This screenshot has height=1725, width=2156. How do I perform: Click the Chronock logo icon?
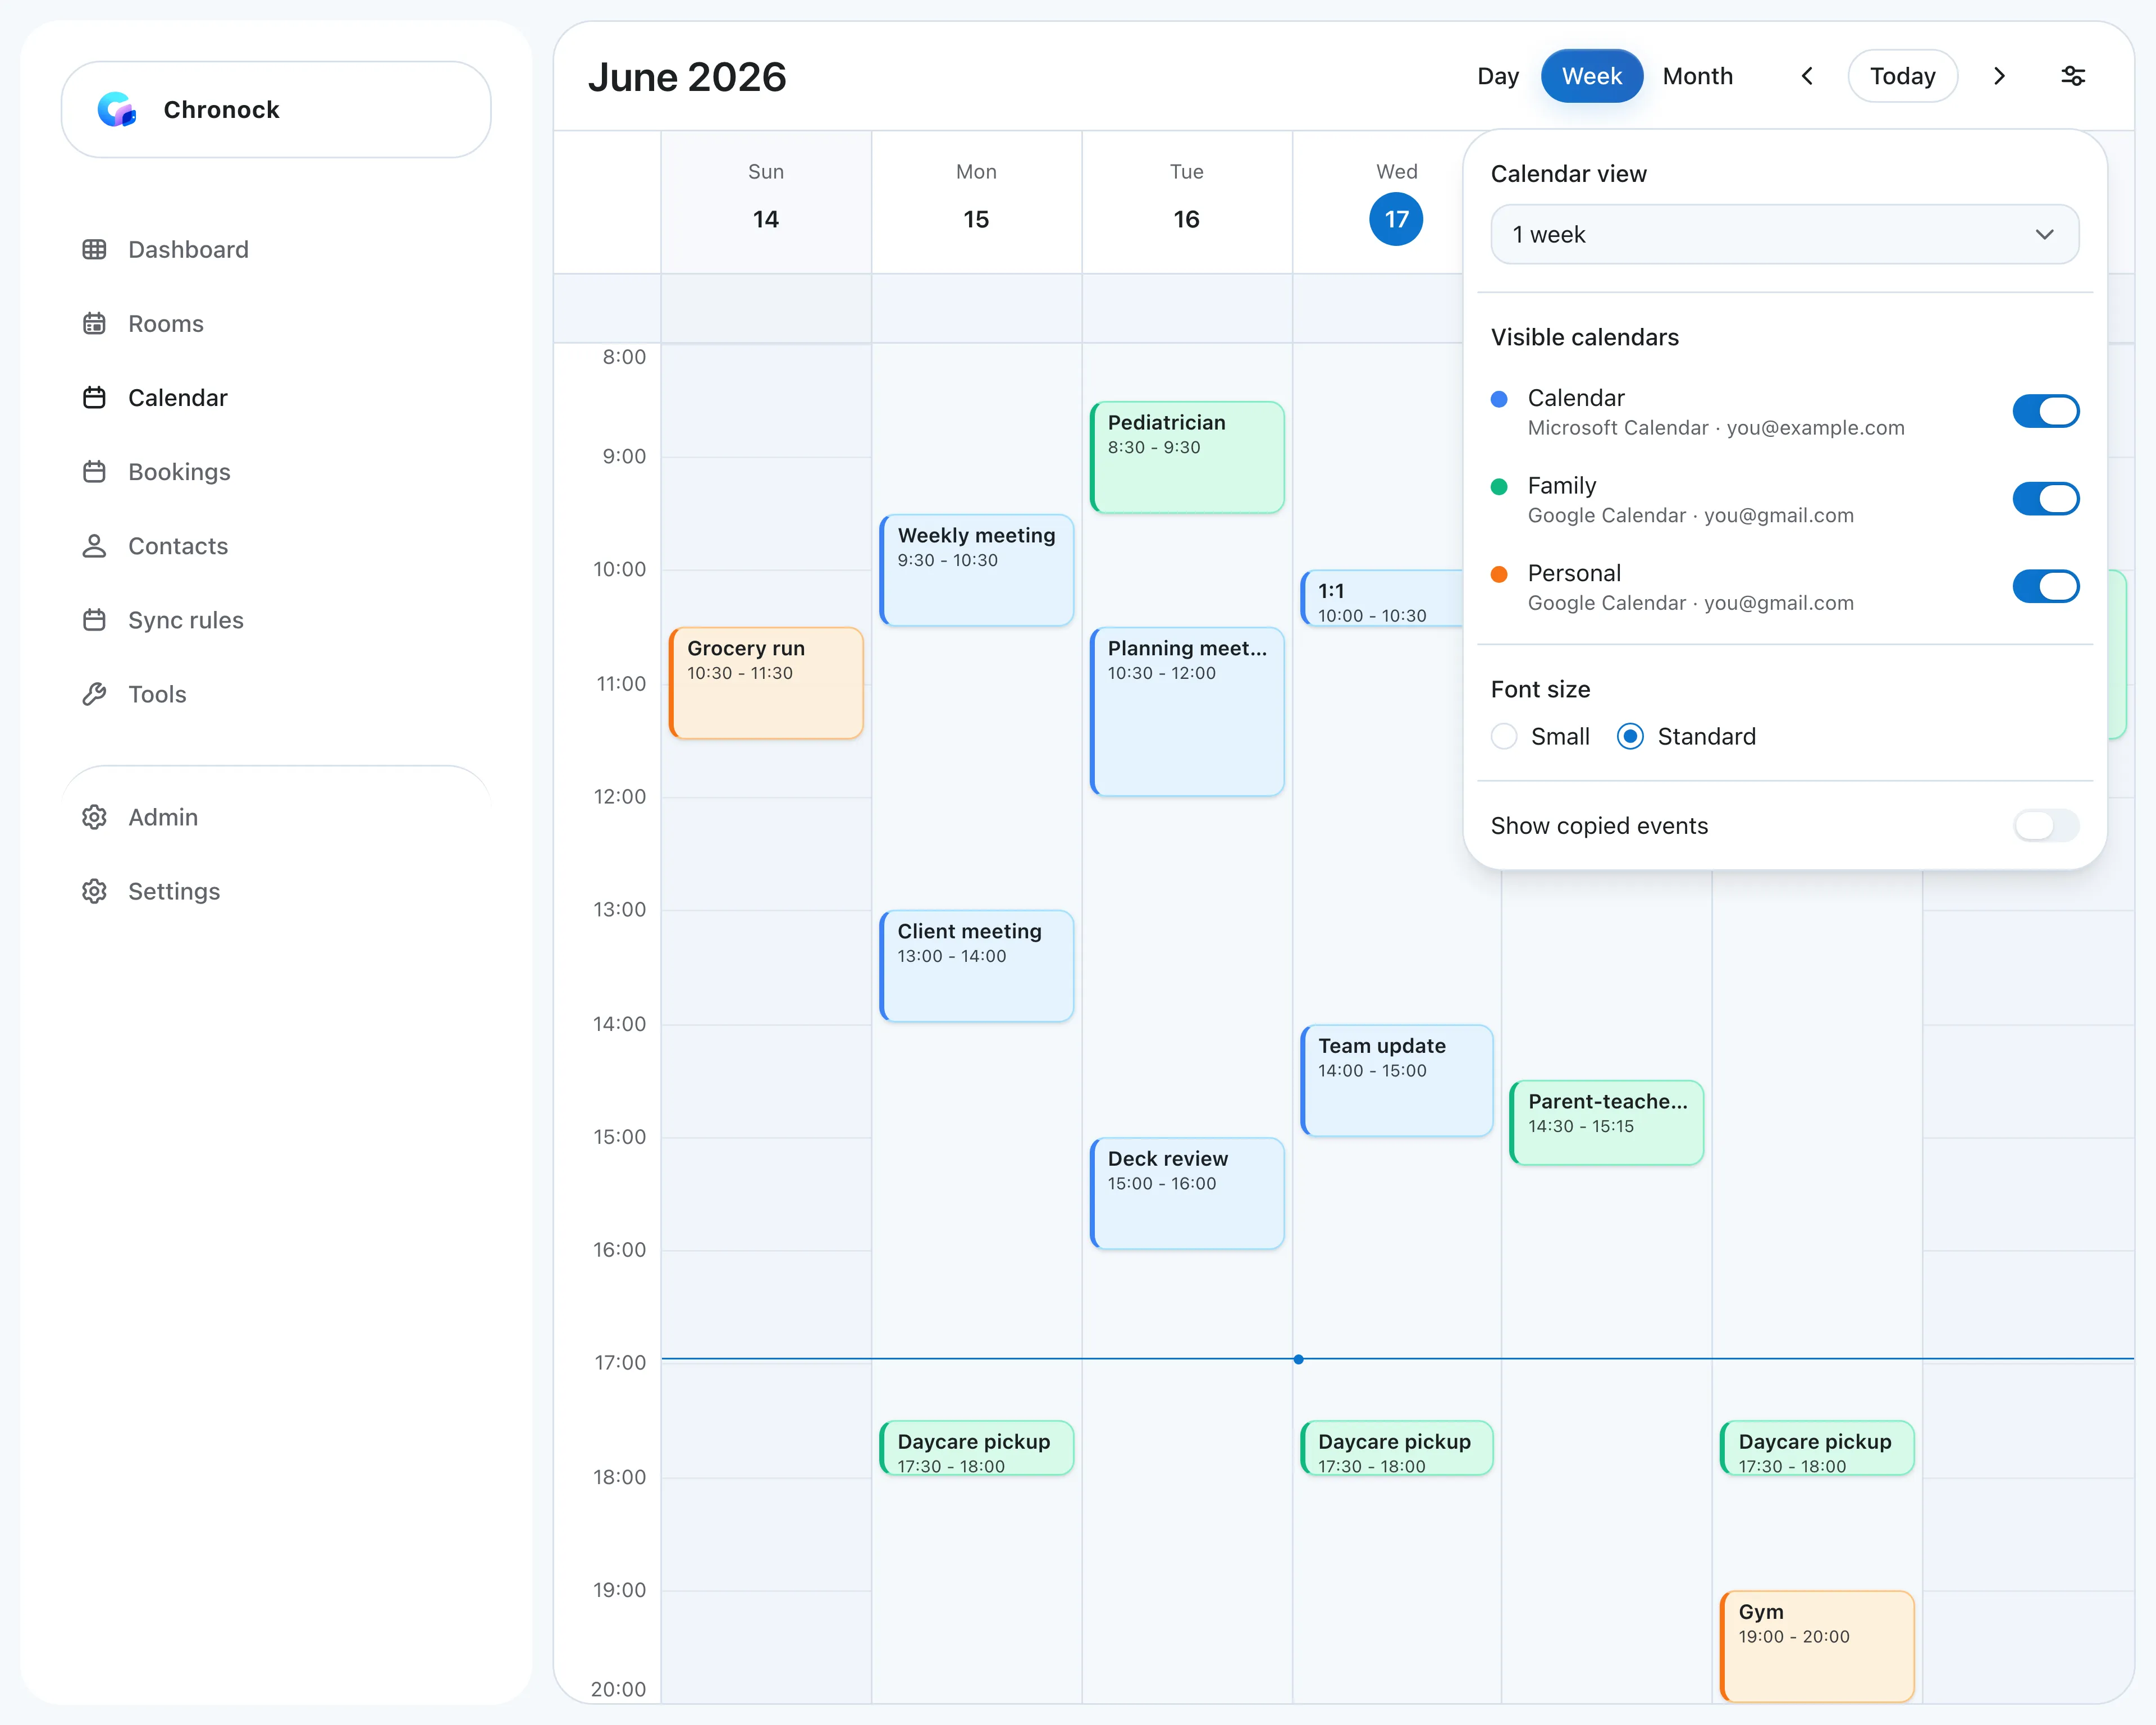coord(117,110)
